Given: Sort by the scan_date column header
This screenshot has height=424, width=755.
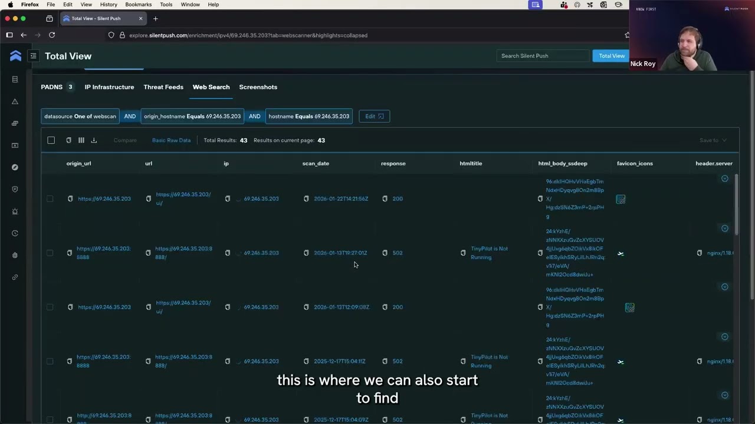Looking at the screenshot, I should click(316, 164).
